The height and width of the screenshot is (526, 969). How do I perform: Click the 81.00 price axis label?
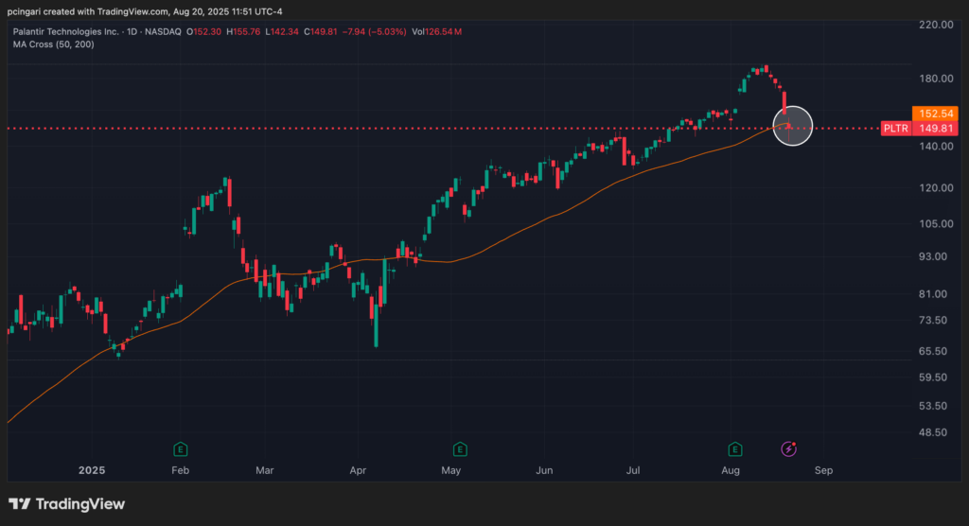pyautogui.click(x=933, y=294)
